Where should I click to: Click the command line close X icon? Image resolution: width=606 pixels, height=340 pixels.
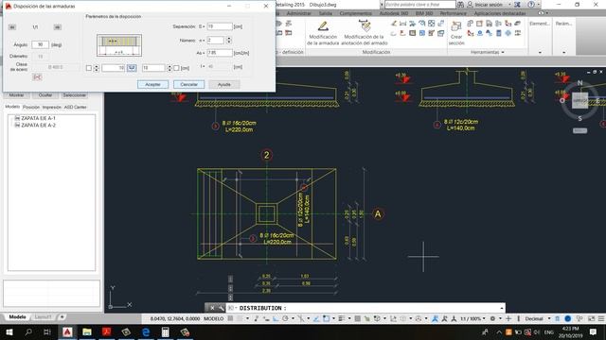[212, 308]
